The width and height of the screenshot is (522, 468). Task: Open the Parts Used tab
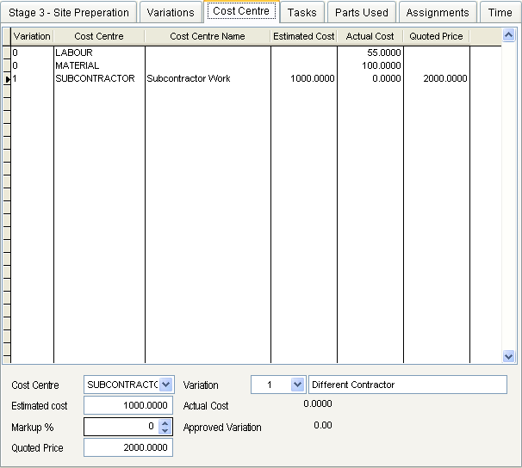[362, 13]
